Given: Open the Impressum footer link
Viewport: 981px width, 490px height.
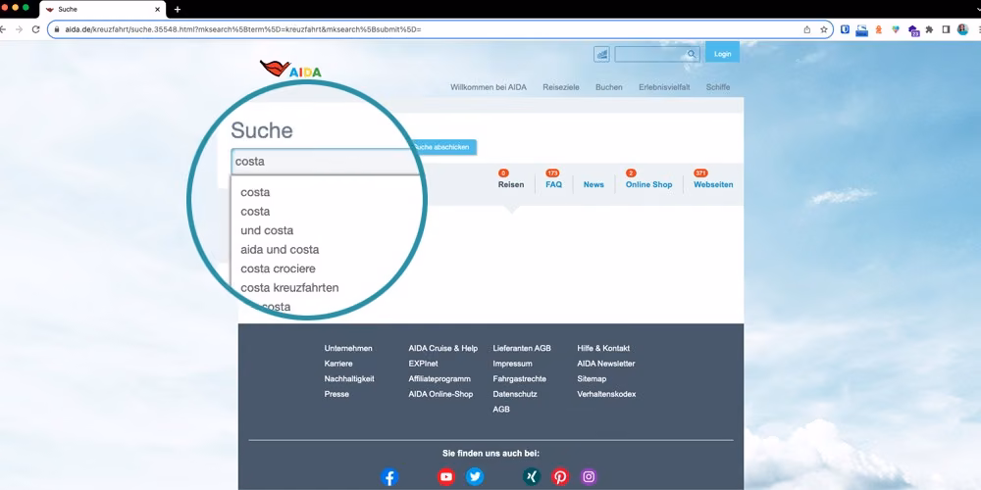Looking at the screenshot, I should 512,364.
